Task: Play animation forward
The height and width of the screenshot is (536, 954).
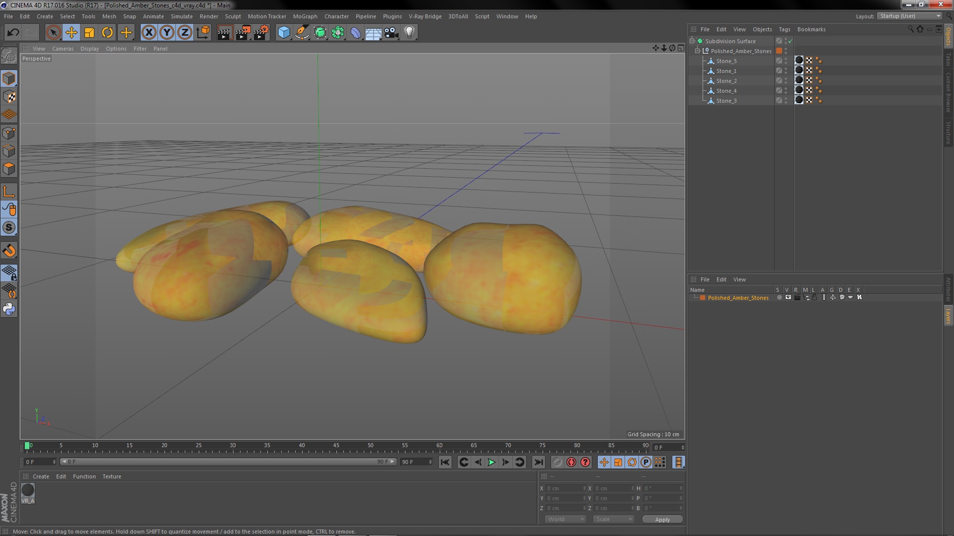Action: 491,462
